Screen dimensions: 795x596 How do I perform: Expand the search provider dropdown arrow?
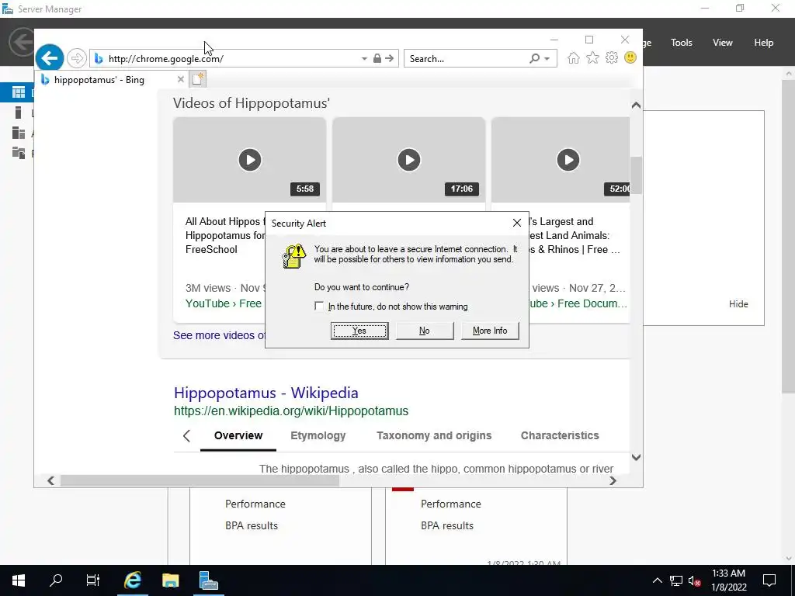tap(547, 59)
